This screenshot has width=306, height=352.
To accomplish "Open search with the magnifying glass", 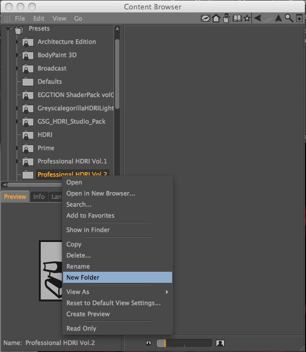I will point(289,18).
